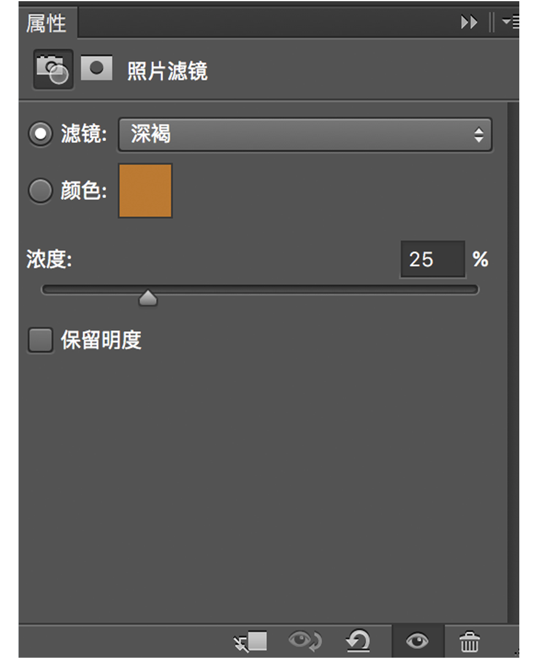Collapse the panel with double arrows
The height and width of the screenshot is (672, 543).
pos(469,23)
